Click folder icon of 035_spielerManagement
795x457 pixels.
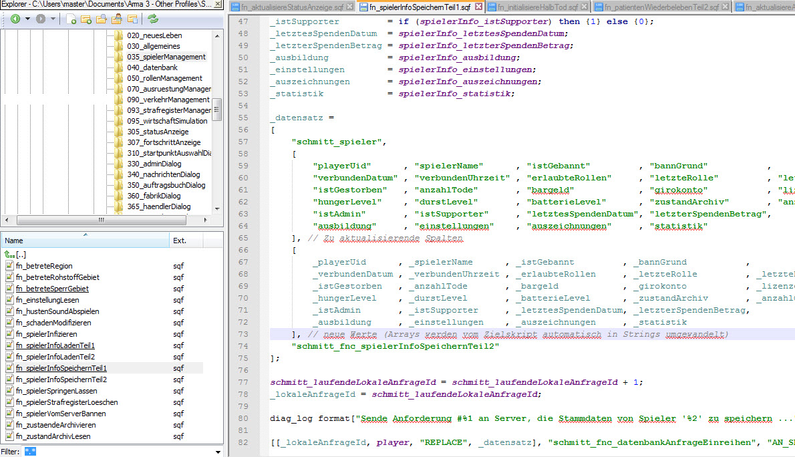[119, 57]
